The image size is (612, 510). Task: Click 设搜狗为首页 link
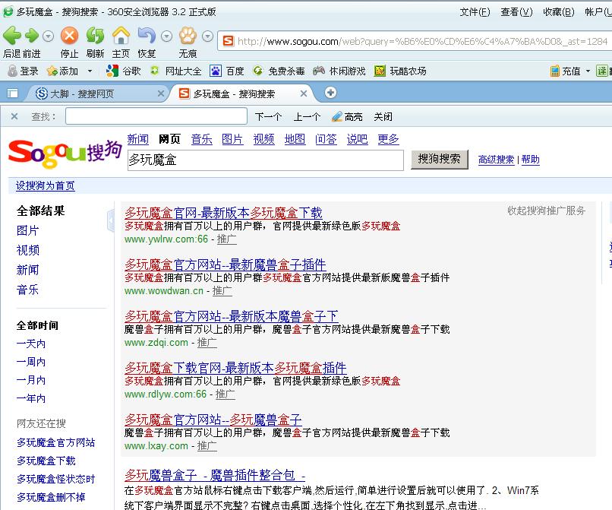pos(46,185)
